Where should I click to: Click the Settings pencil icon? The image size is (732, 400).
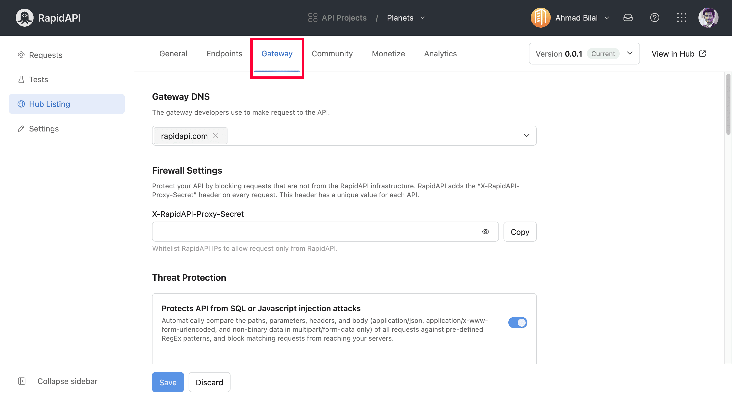tap(21, 128)
